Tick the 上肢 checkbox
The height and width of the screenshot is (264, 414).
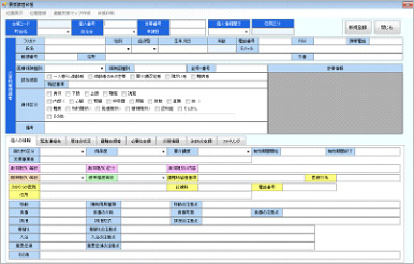(87, 94)
